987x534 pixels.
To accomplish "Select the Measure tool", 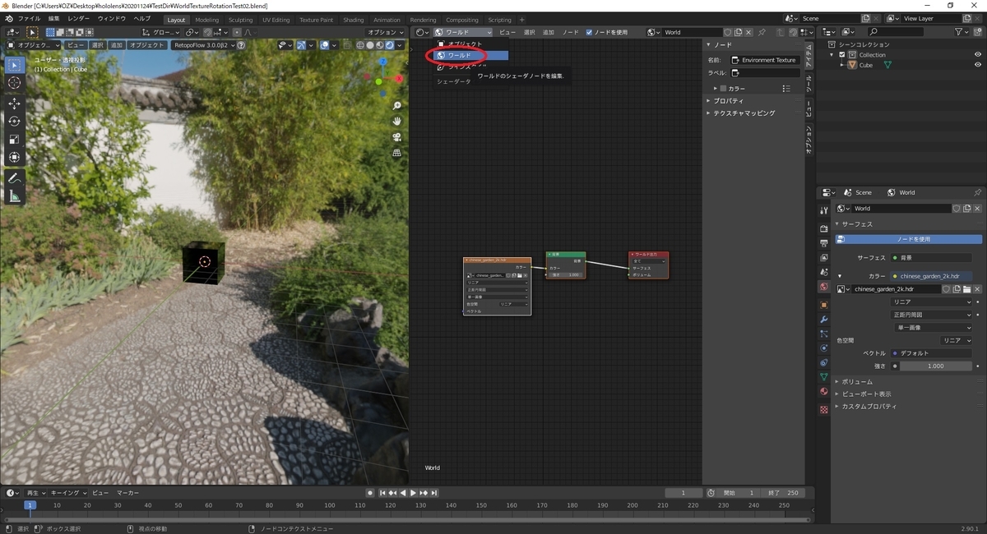I will 15,196.
